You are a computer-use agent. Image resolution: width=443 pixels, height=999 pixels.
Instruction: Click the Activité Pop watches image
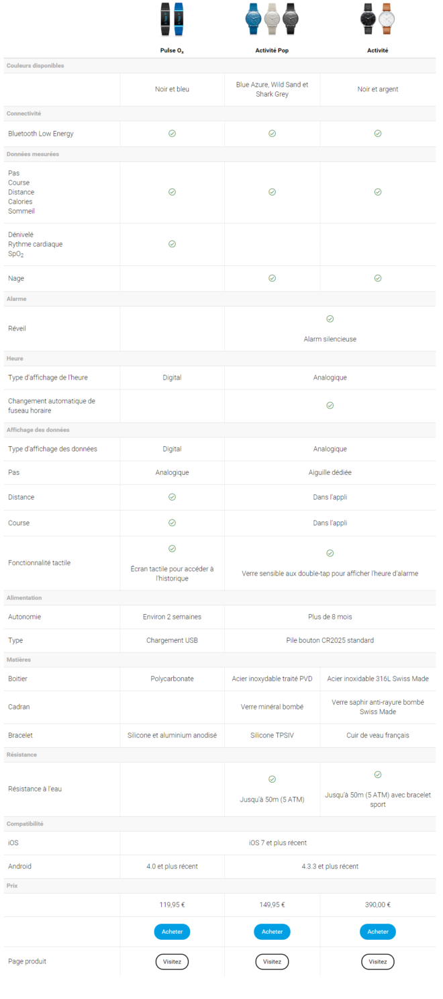[272, 19]
